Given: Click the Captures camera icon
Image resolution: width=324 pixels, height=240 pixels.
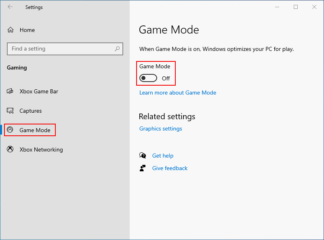Looking at the screenshot, I should (10, 111).
